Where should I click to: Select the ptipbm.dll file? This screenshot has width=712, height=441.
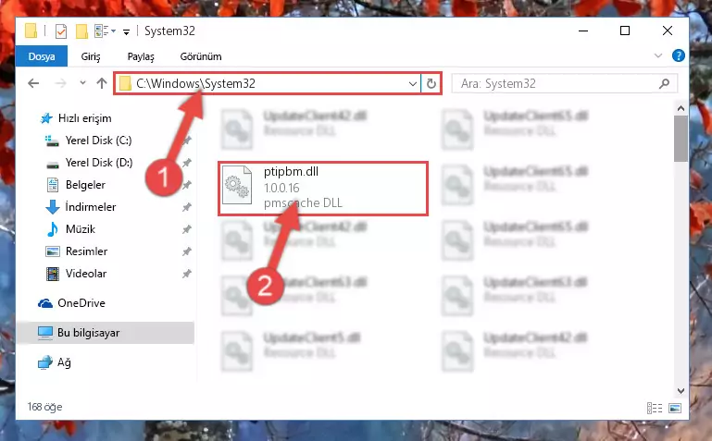tap(323, 188)
